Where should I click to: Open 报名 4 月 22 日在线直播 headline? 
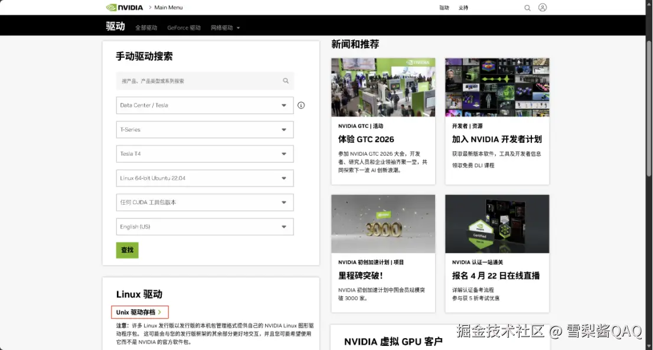point(496,276)
